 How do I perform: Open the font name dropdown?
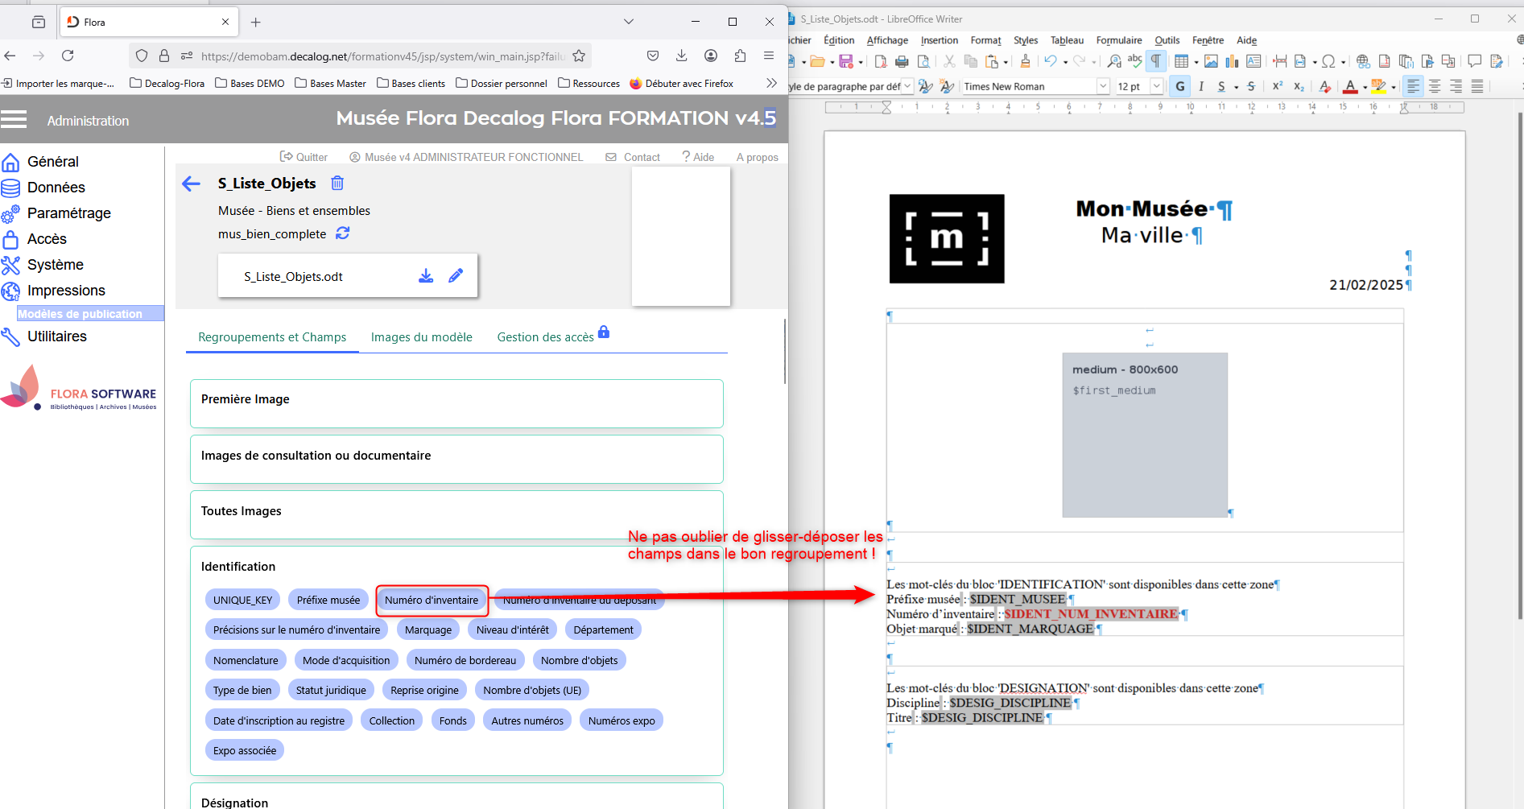point(1102,86)
